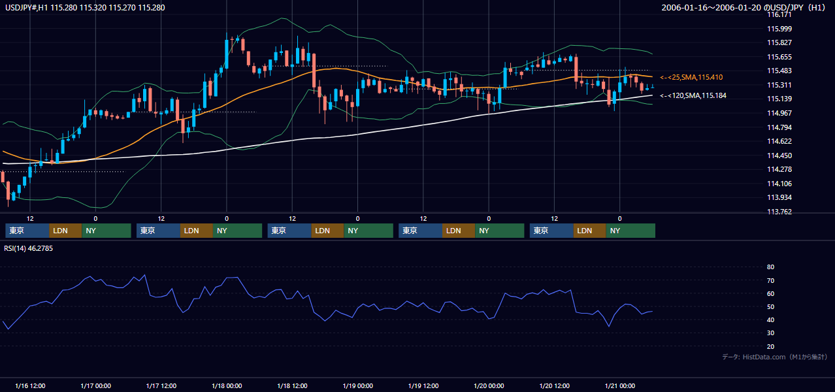
Task: Click the 1/17 12:00 time axis label
Action: (x=161, y=385)
